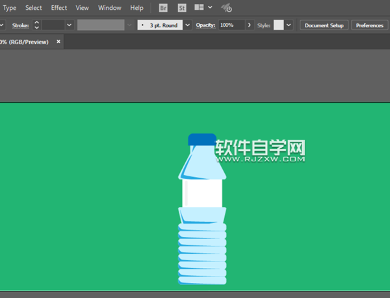Click the Document Setup button
390x298 pixels.
(324, 25)
